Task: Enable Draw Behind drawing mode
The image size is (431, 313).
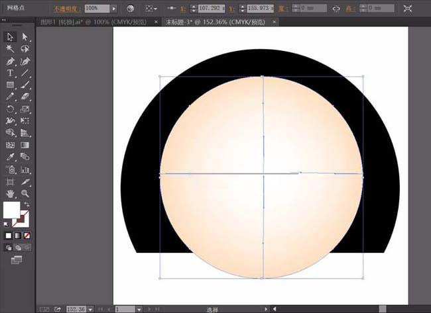Action: (18, 247)
